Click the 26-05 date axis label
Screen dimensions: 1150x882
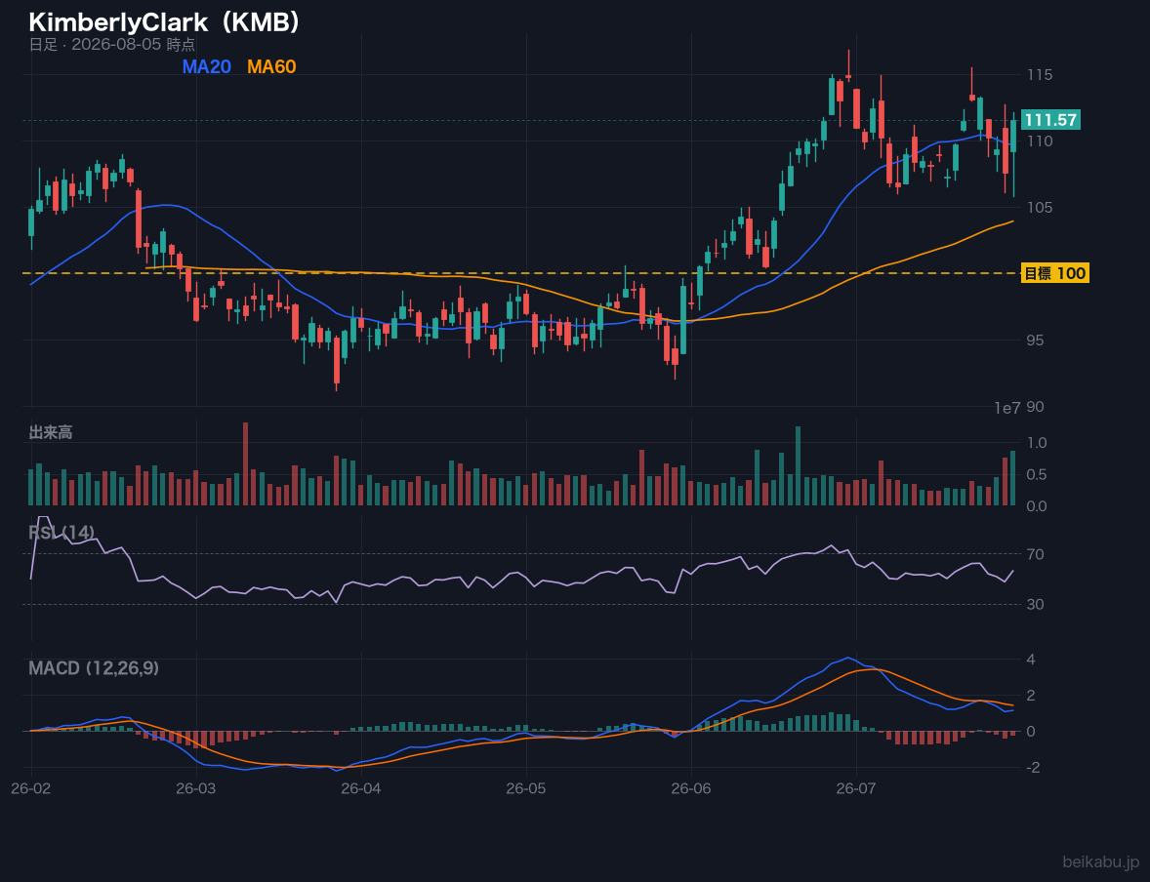click(526, 788)
